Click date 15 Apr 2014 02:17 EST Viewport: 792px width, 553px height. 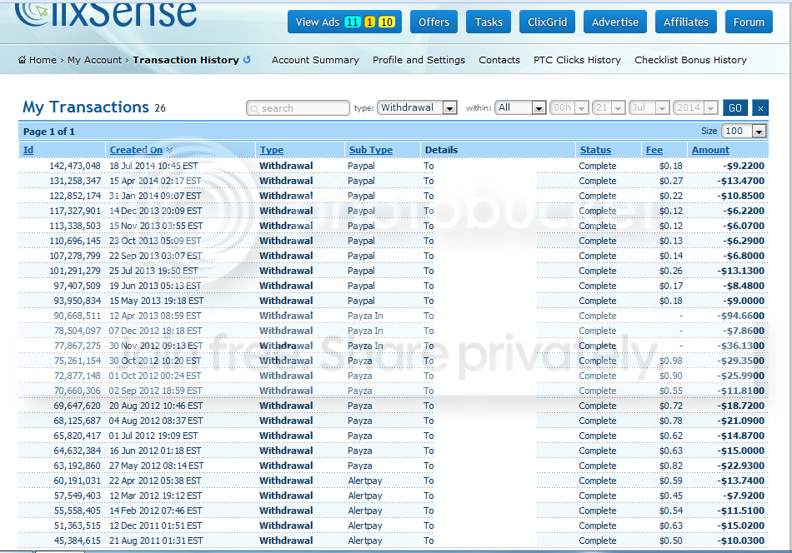pos(155,181)
